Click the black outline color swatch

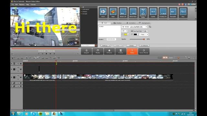pos(135,34)
